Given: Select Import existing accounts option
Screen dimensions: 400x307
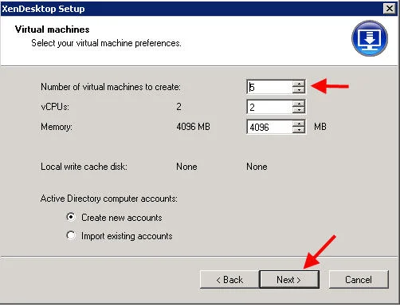Looking at the screenshot, I should (x=71, y=235).
